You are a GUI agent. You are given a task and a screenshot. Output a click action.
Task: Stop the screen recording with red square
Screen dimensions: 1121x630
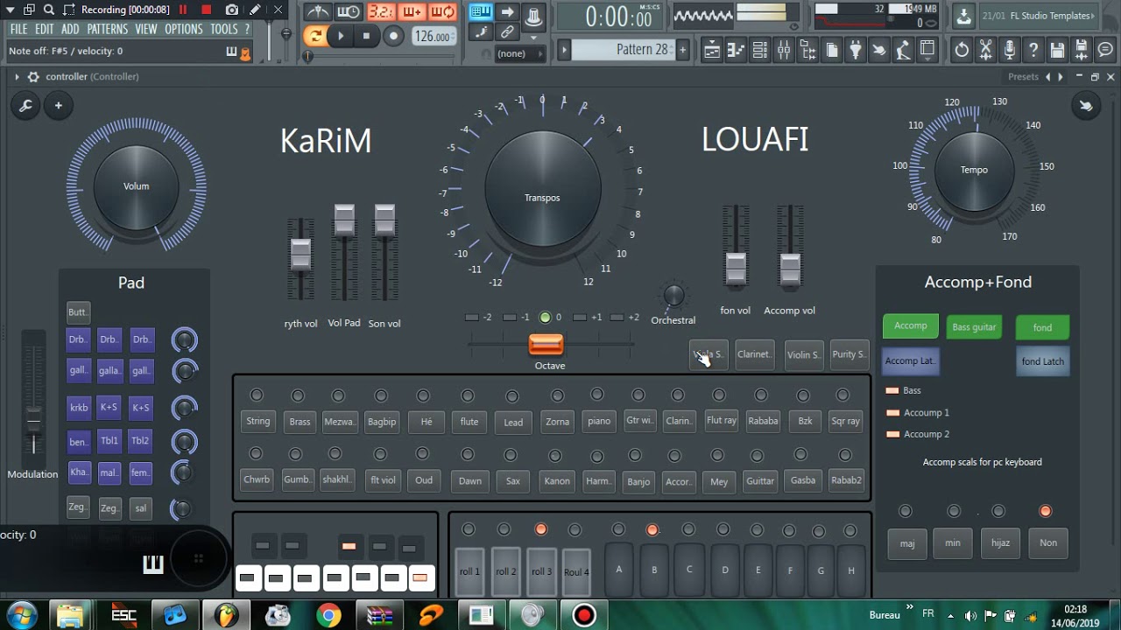point(206,10)
